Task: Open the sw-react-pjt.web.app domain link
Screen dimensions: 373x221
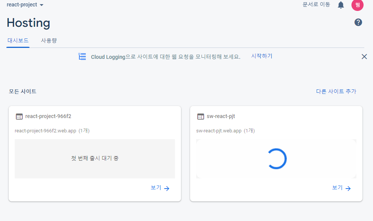Action: click(219, 131)
